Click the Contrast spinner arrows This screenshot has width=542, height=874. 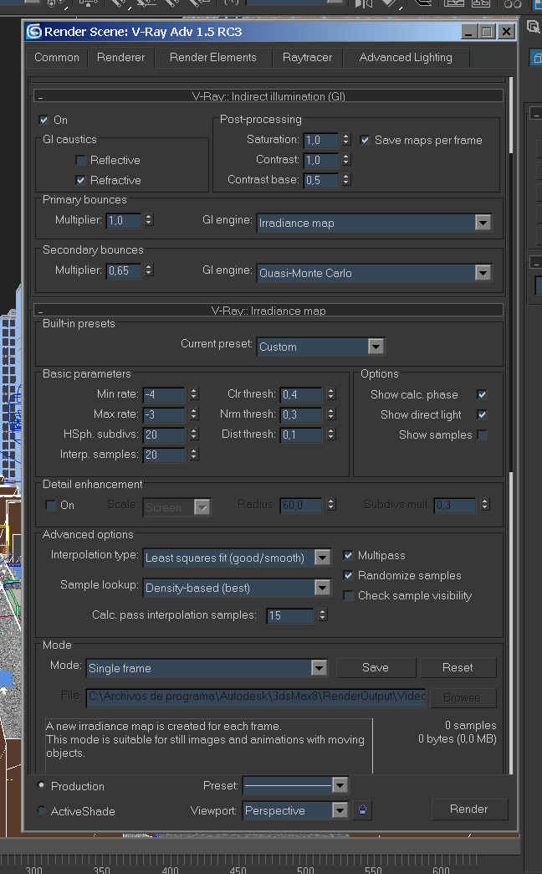click(346, 159)
